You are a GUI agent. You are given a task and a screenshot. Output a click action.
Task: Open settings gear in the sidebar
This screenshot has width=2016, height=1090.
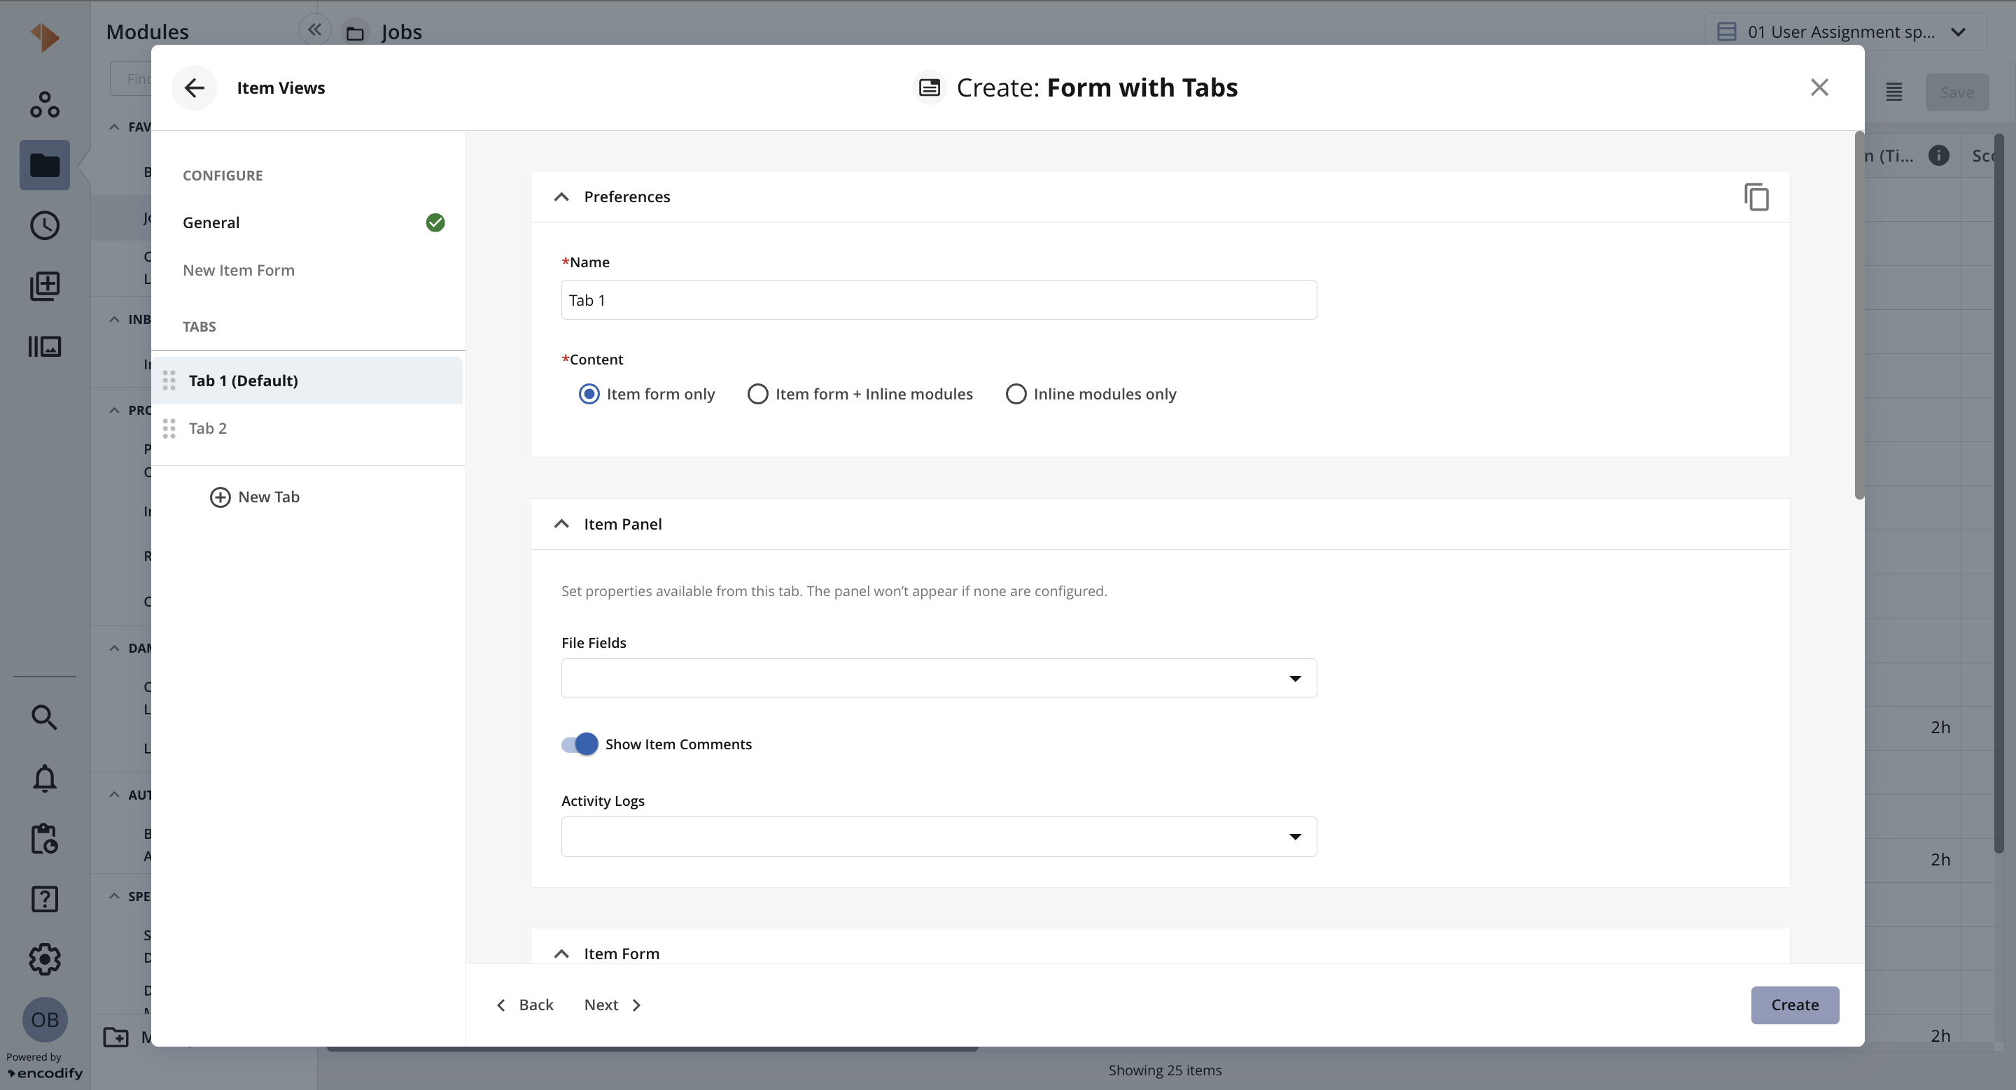[x=45, y=959]
